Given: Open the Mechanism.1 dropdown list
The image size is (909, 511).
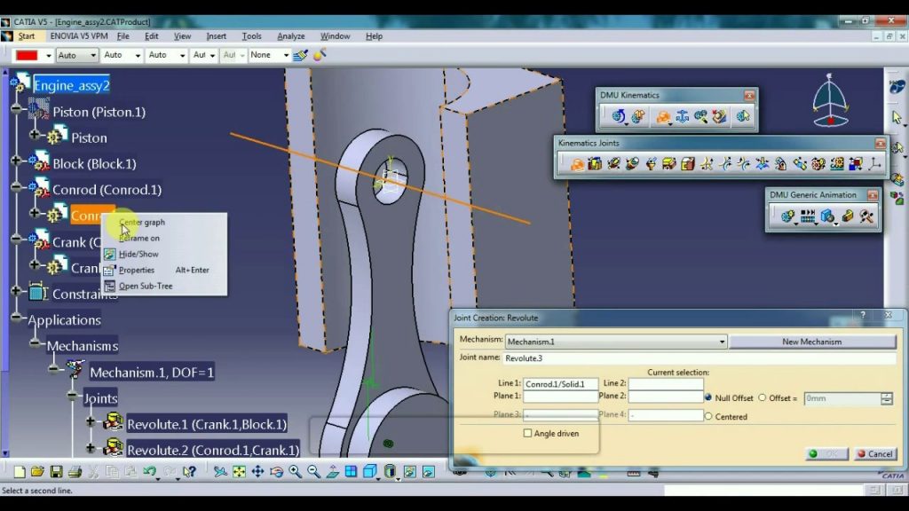Looking at the screenshot, I should 723,342.
